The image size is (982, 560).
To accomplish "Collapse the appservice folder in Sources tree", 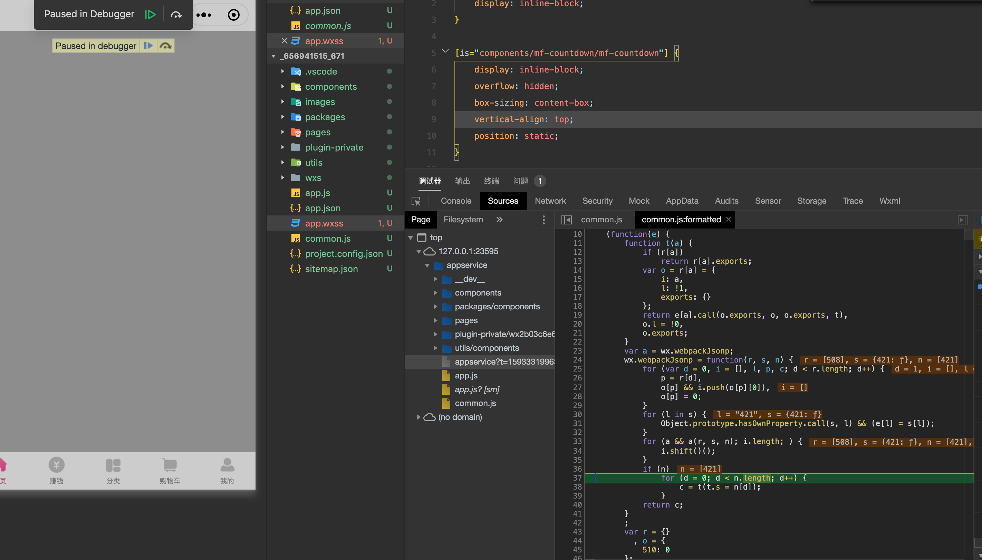I will pyautogui.click(x=427, y=265).
